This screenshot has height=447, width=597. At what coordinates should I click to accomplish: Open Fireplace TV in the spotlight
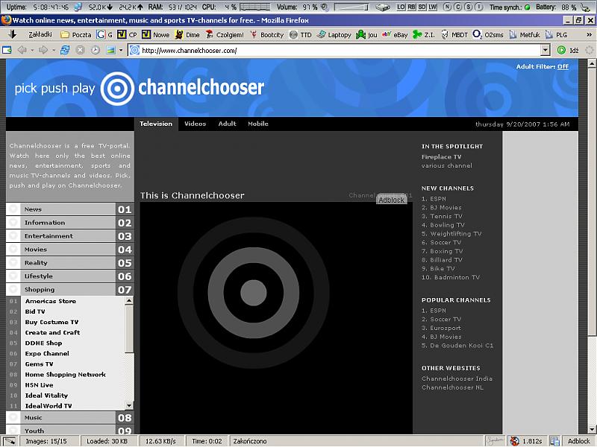point(441,156)
